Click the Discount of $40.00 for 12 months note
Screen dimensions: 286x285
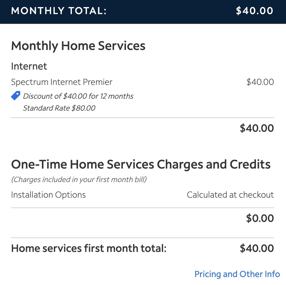[x=78, y=96]
